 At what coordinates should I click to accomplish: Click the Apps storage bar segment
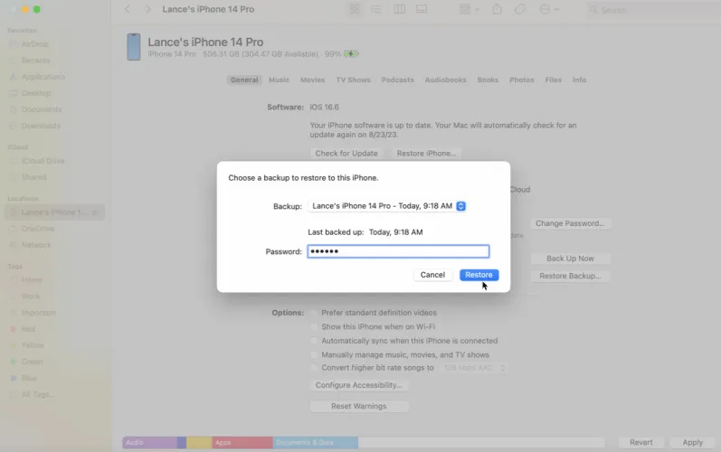tap(242, 443)
